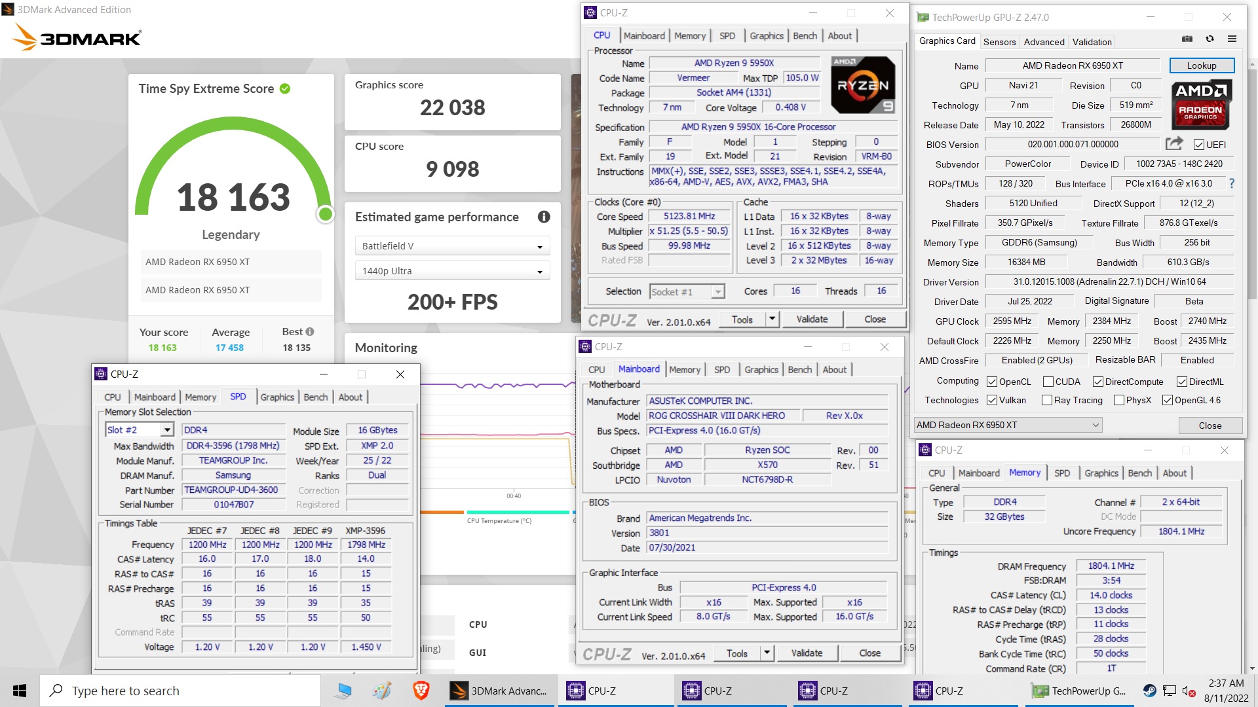Click the Bus Interface question mark icon
Image resolution: width=1258 pixels, height=707 pixels.
click(x=1232, y=183)
